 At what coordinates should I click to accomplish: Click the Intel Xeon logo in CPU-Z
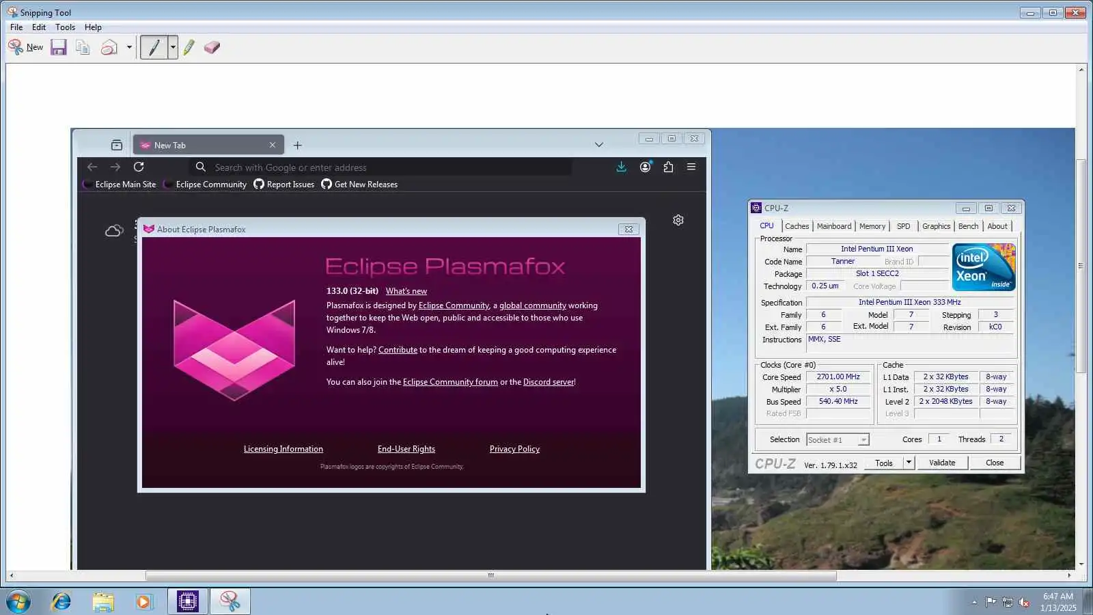coord(984,267)
